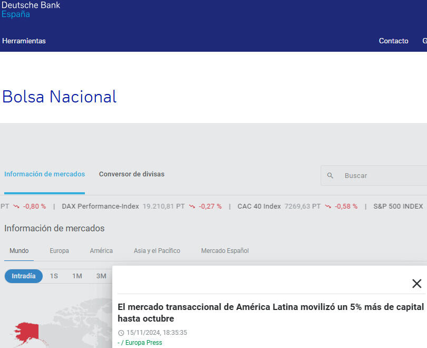The height and width of the screenshot is (348, 427).
Task: Toggle the Intradía time range
Action: click(x=24, y=276)
